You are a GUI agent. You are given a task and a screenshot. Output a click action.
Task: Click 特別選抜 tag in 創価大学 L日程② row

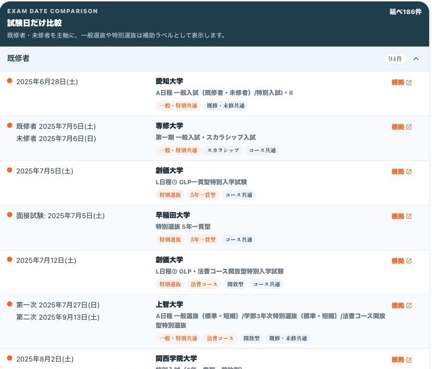tap(170, 284)
